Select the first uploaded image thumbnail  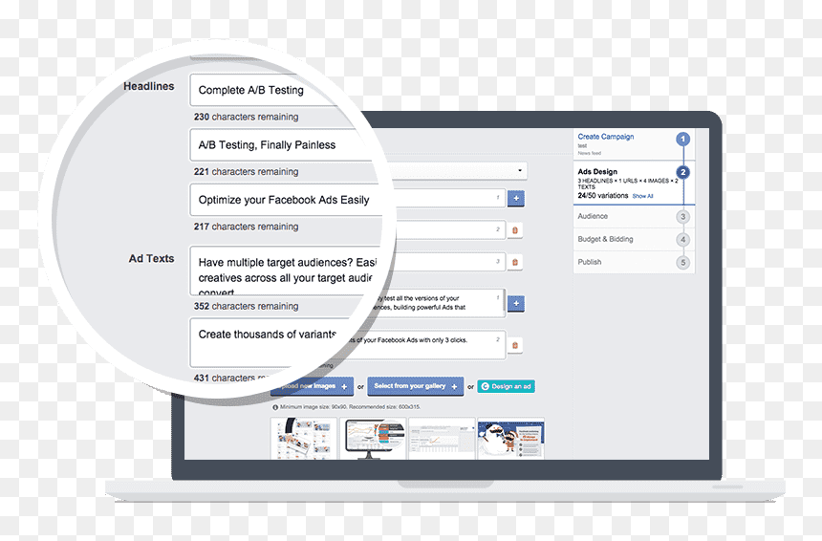(304, 439)
